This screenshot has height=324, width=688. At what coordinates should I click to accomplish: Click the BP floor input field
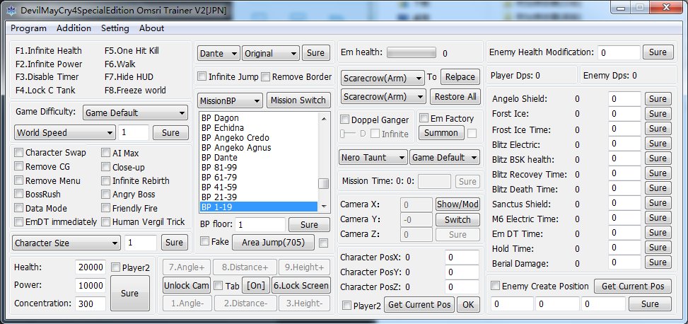pyautogui.click(x=260, y=224)
